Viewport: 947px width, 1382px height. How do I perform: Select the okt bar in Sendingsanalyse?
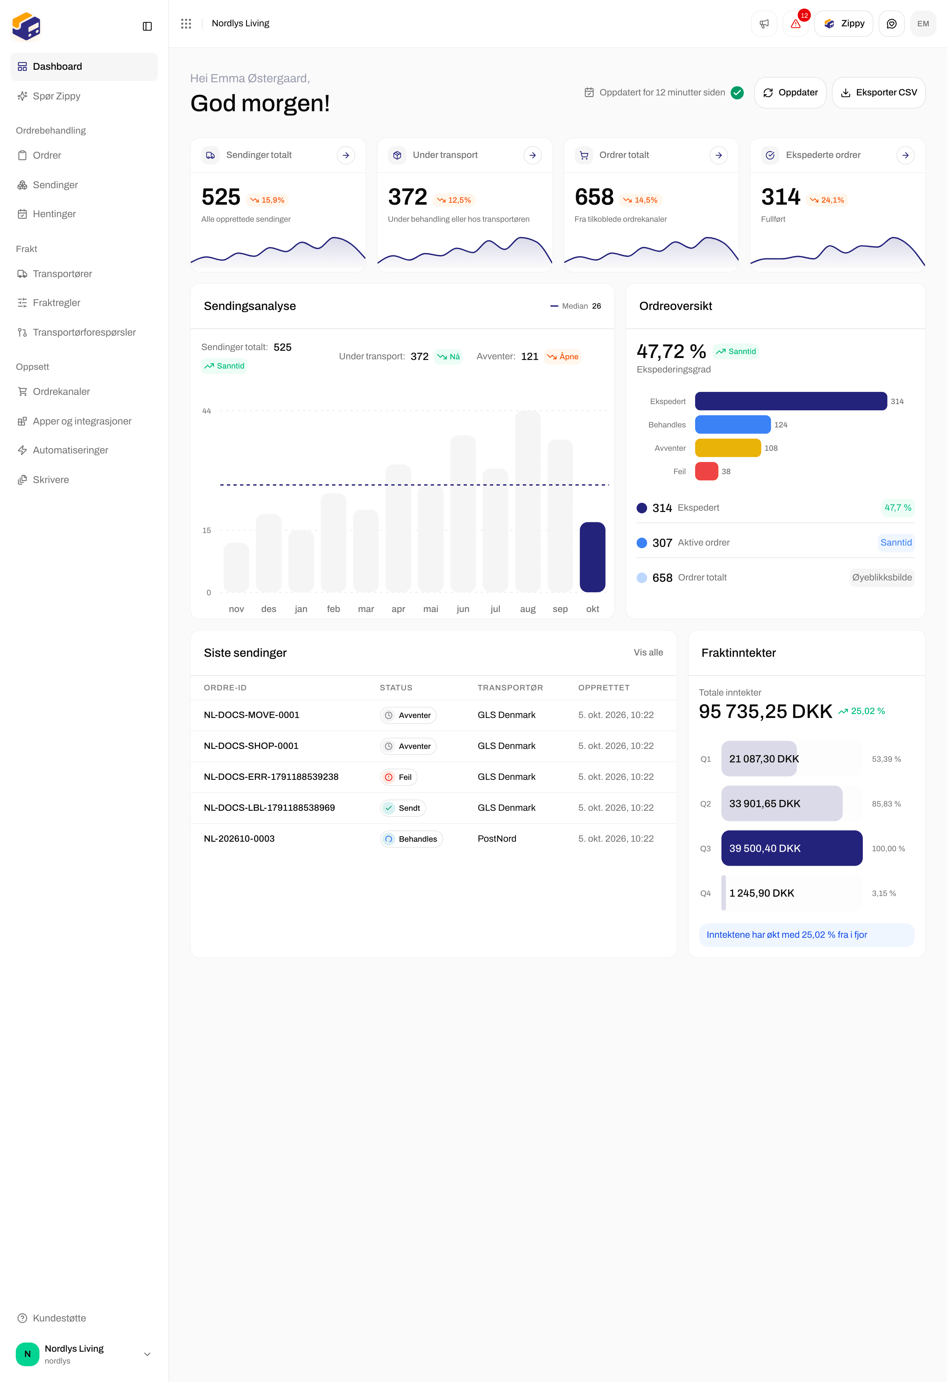592,557
